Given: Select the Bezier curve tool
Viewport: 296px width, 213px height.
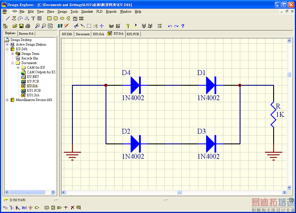Looking at the screenshot, I should [x=27, y=18].
